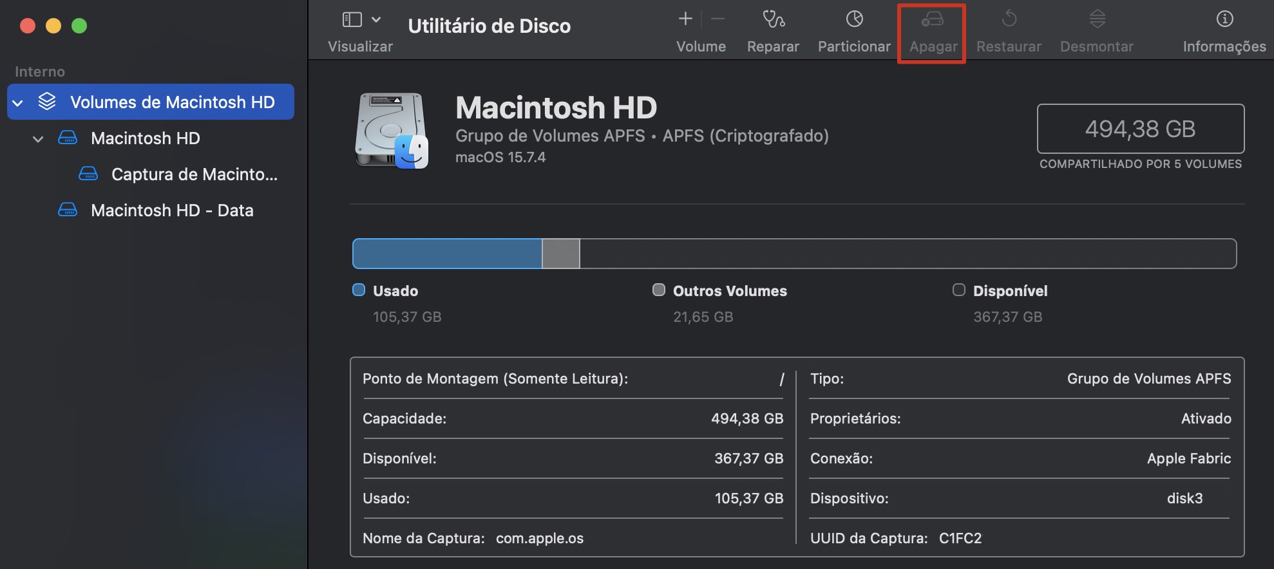1274x569 pixels.
Task: Click the Informações toolbar label
Action: coord(1224,46)
